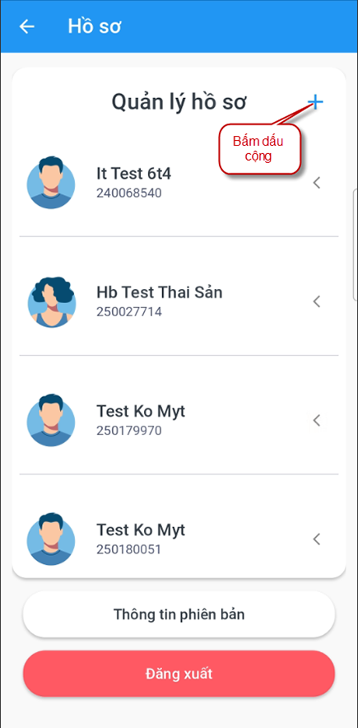Expand chevron for It Test 6t4
Screen dimensions: 358x728
(317, 183)
